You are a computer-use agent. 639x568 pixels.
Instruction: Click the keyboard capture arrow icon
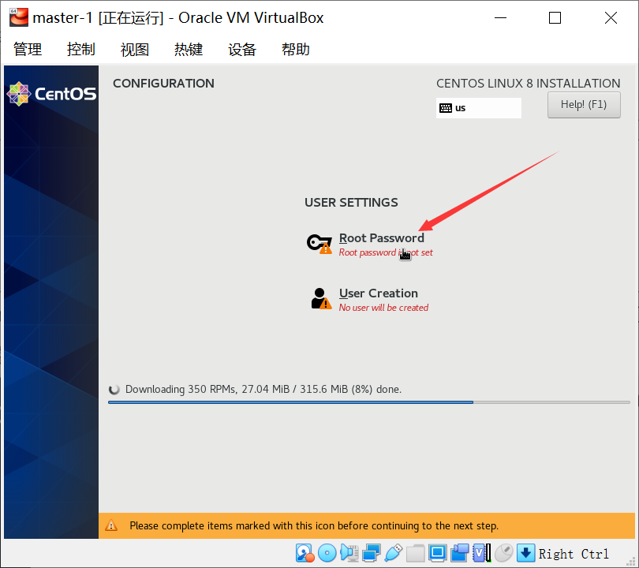tap(525, 553)
